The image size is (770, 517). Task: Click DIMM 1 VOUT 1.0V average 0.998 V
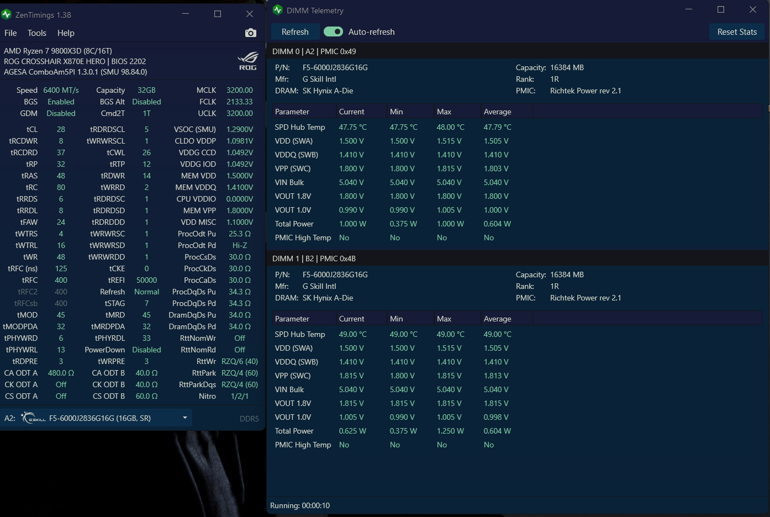coord(496,417)
